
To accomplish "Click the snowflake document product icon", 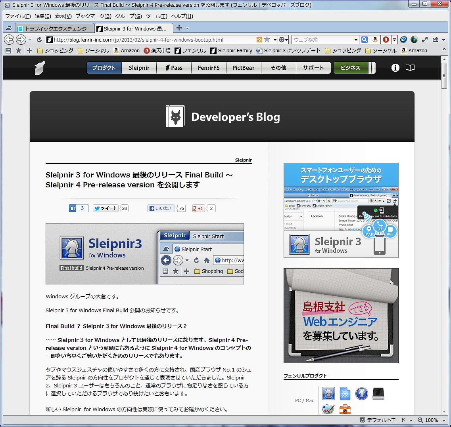I will click(x=345, y=393).
